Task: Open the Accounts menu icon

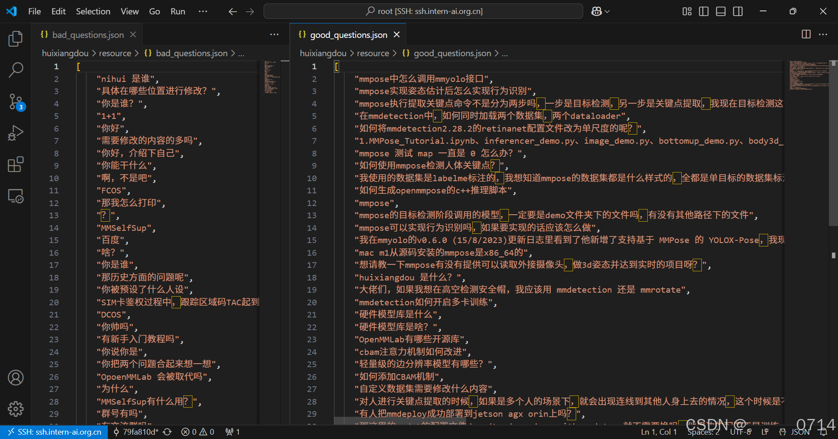Action: pos(16,378)
